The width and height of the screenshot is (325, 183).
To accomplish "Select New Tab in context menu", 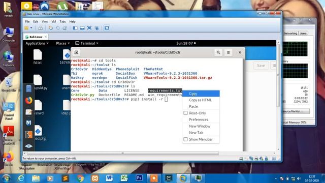I will [x=201, y=133].
